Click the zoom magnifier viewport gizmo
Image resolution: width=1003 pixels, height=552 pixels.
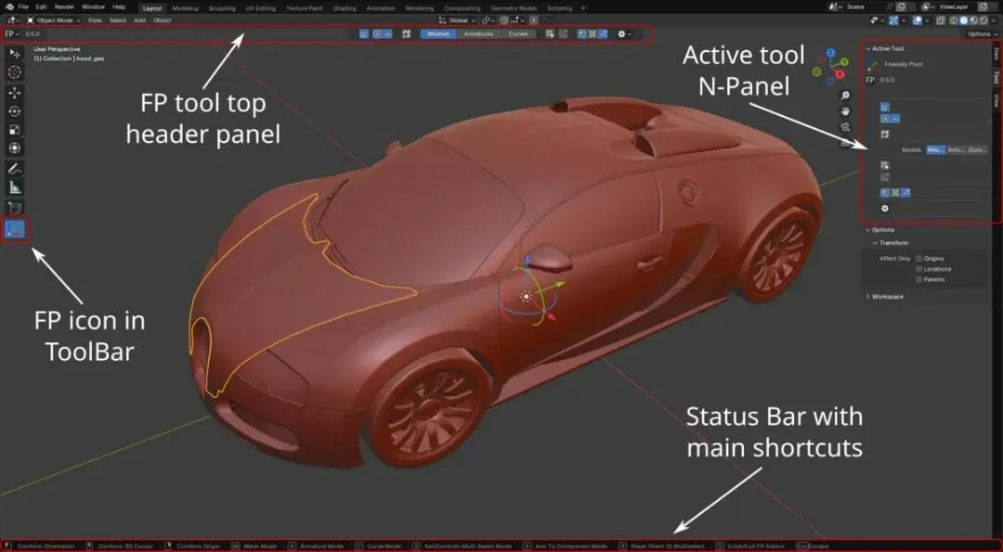point(845,96)
